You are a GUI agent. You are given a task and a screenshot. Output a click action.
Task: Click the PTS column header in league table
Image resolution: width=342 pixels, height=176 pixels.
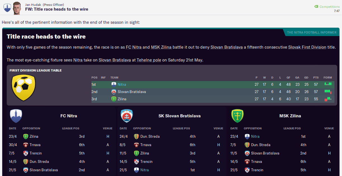(316, 78)
